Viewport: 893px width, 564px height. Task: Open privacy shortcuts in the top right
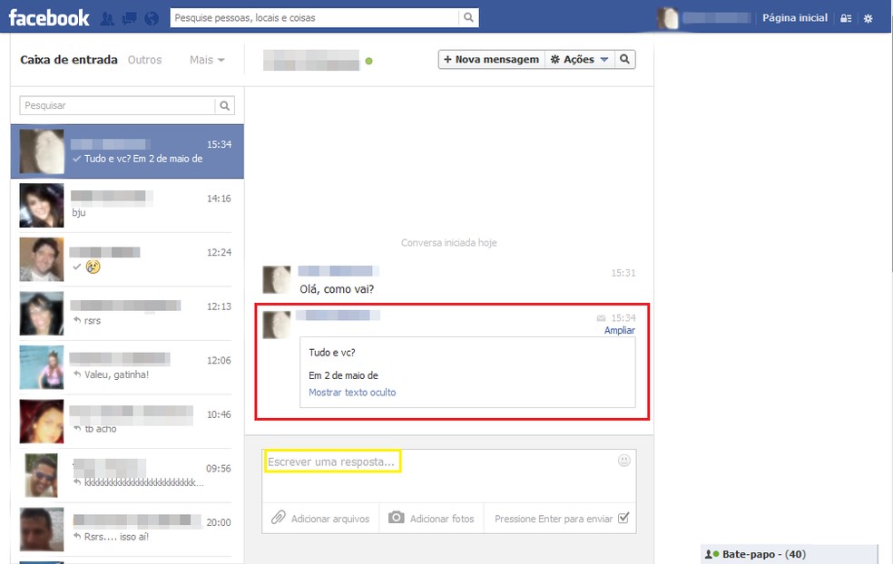[847, 17]
